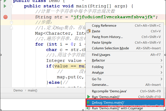Click the 'Integer value' declaration text
This screenshot has height=111, width=166.
64,61
